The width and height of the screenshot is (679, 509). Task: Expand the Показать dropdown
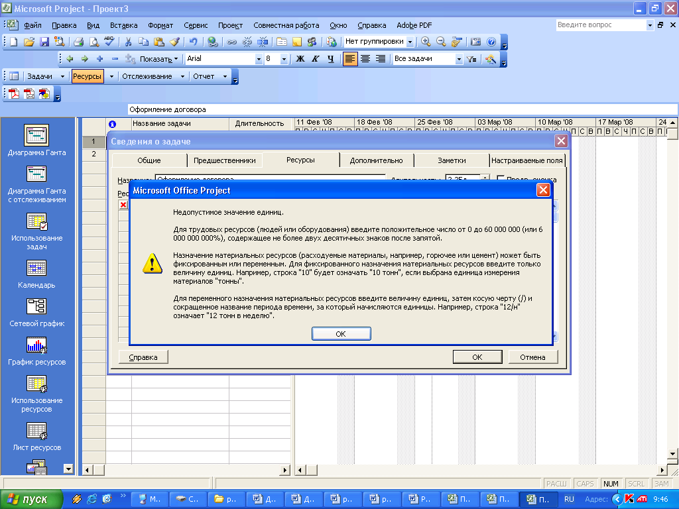tap(158, 59)
